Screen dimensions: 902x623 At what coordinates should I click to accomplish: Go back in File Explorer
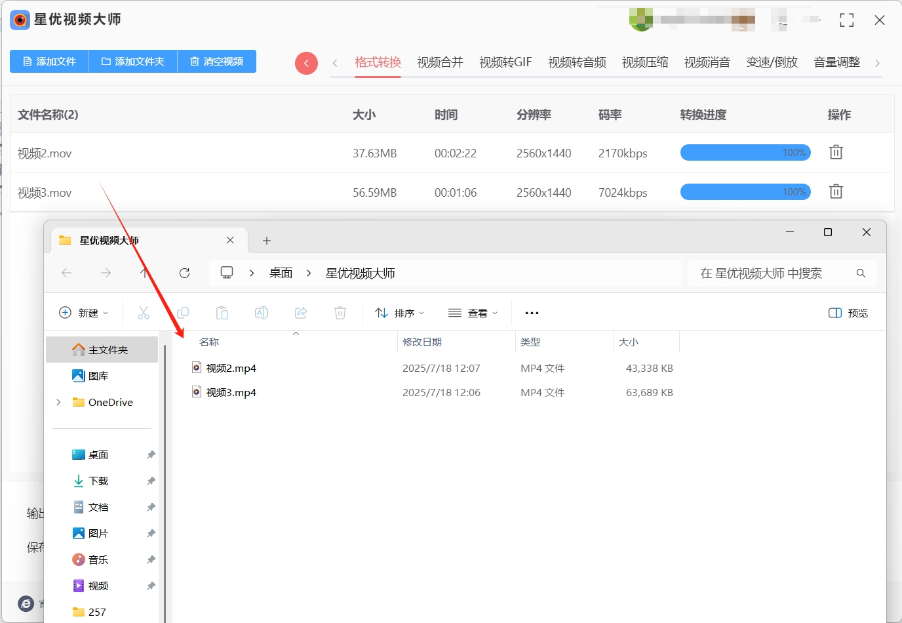pyautogui.click(x=66, y=273)
